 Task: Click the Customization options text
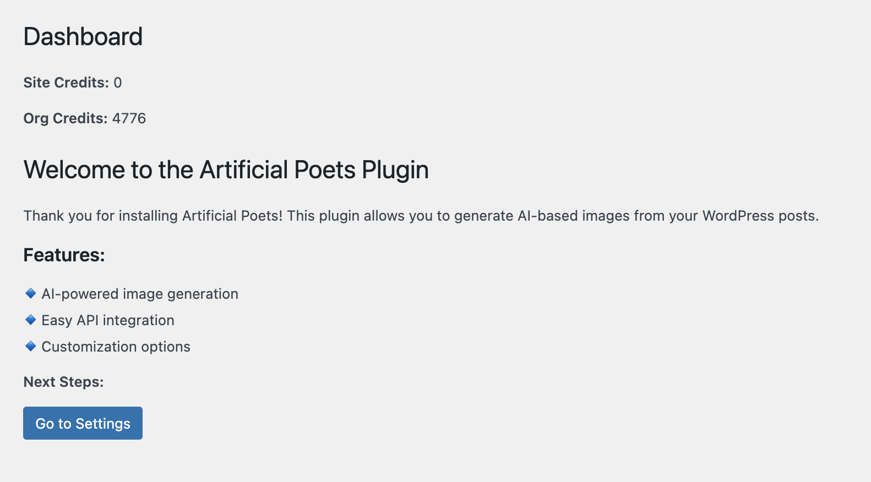point(116,347)
